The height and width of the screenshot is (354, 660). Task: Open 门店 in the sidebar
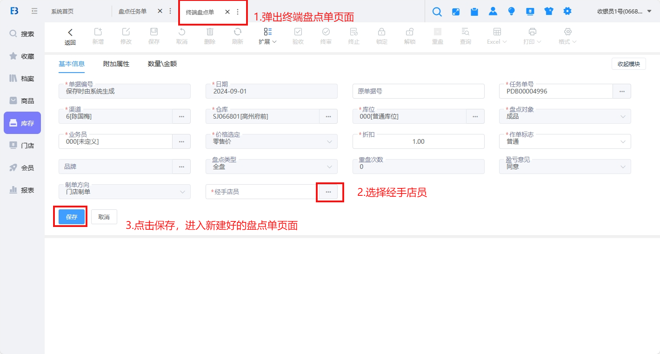point(22,146)
